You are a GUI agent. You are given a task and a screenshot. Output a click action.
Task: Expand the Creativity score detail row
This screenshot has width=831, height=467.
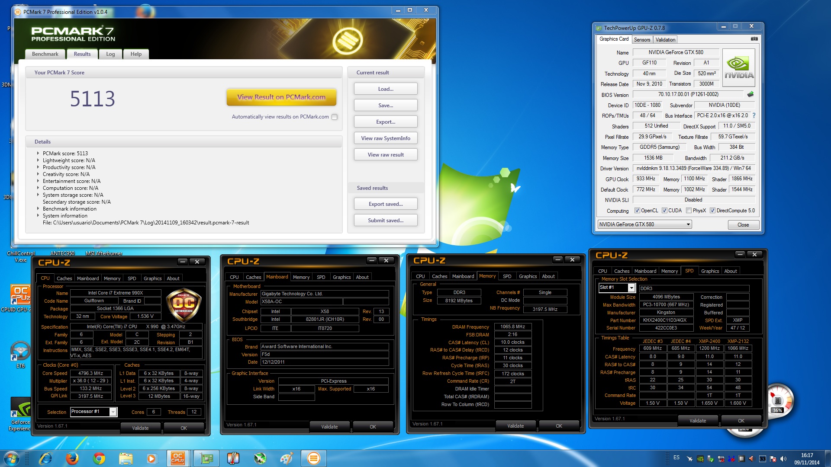point(38,174)
